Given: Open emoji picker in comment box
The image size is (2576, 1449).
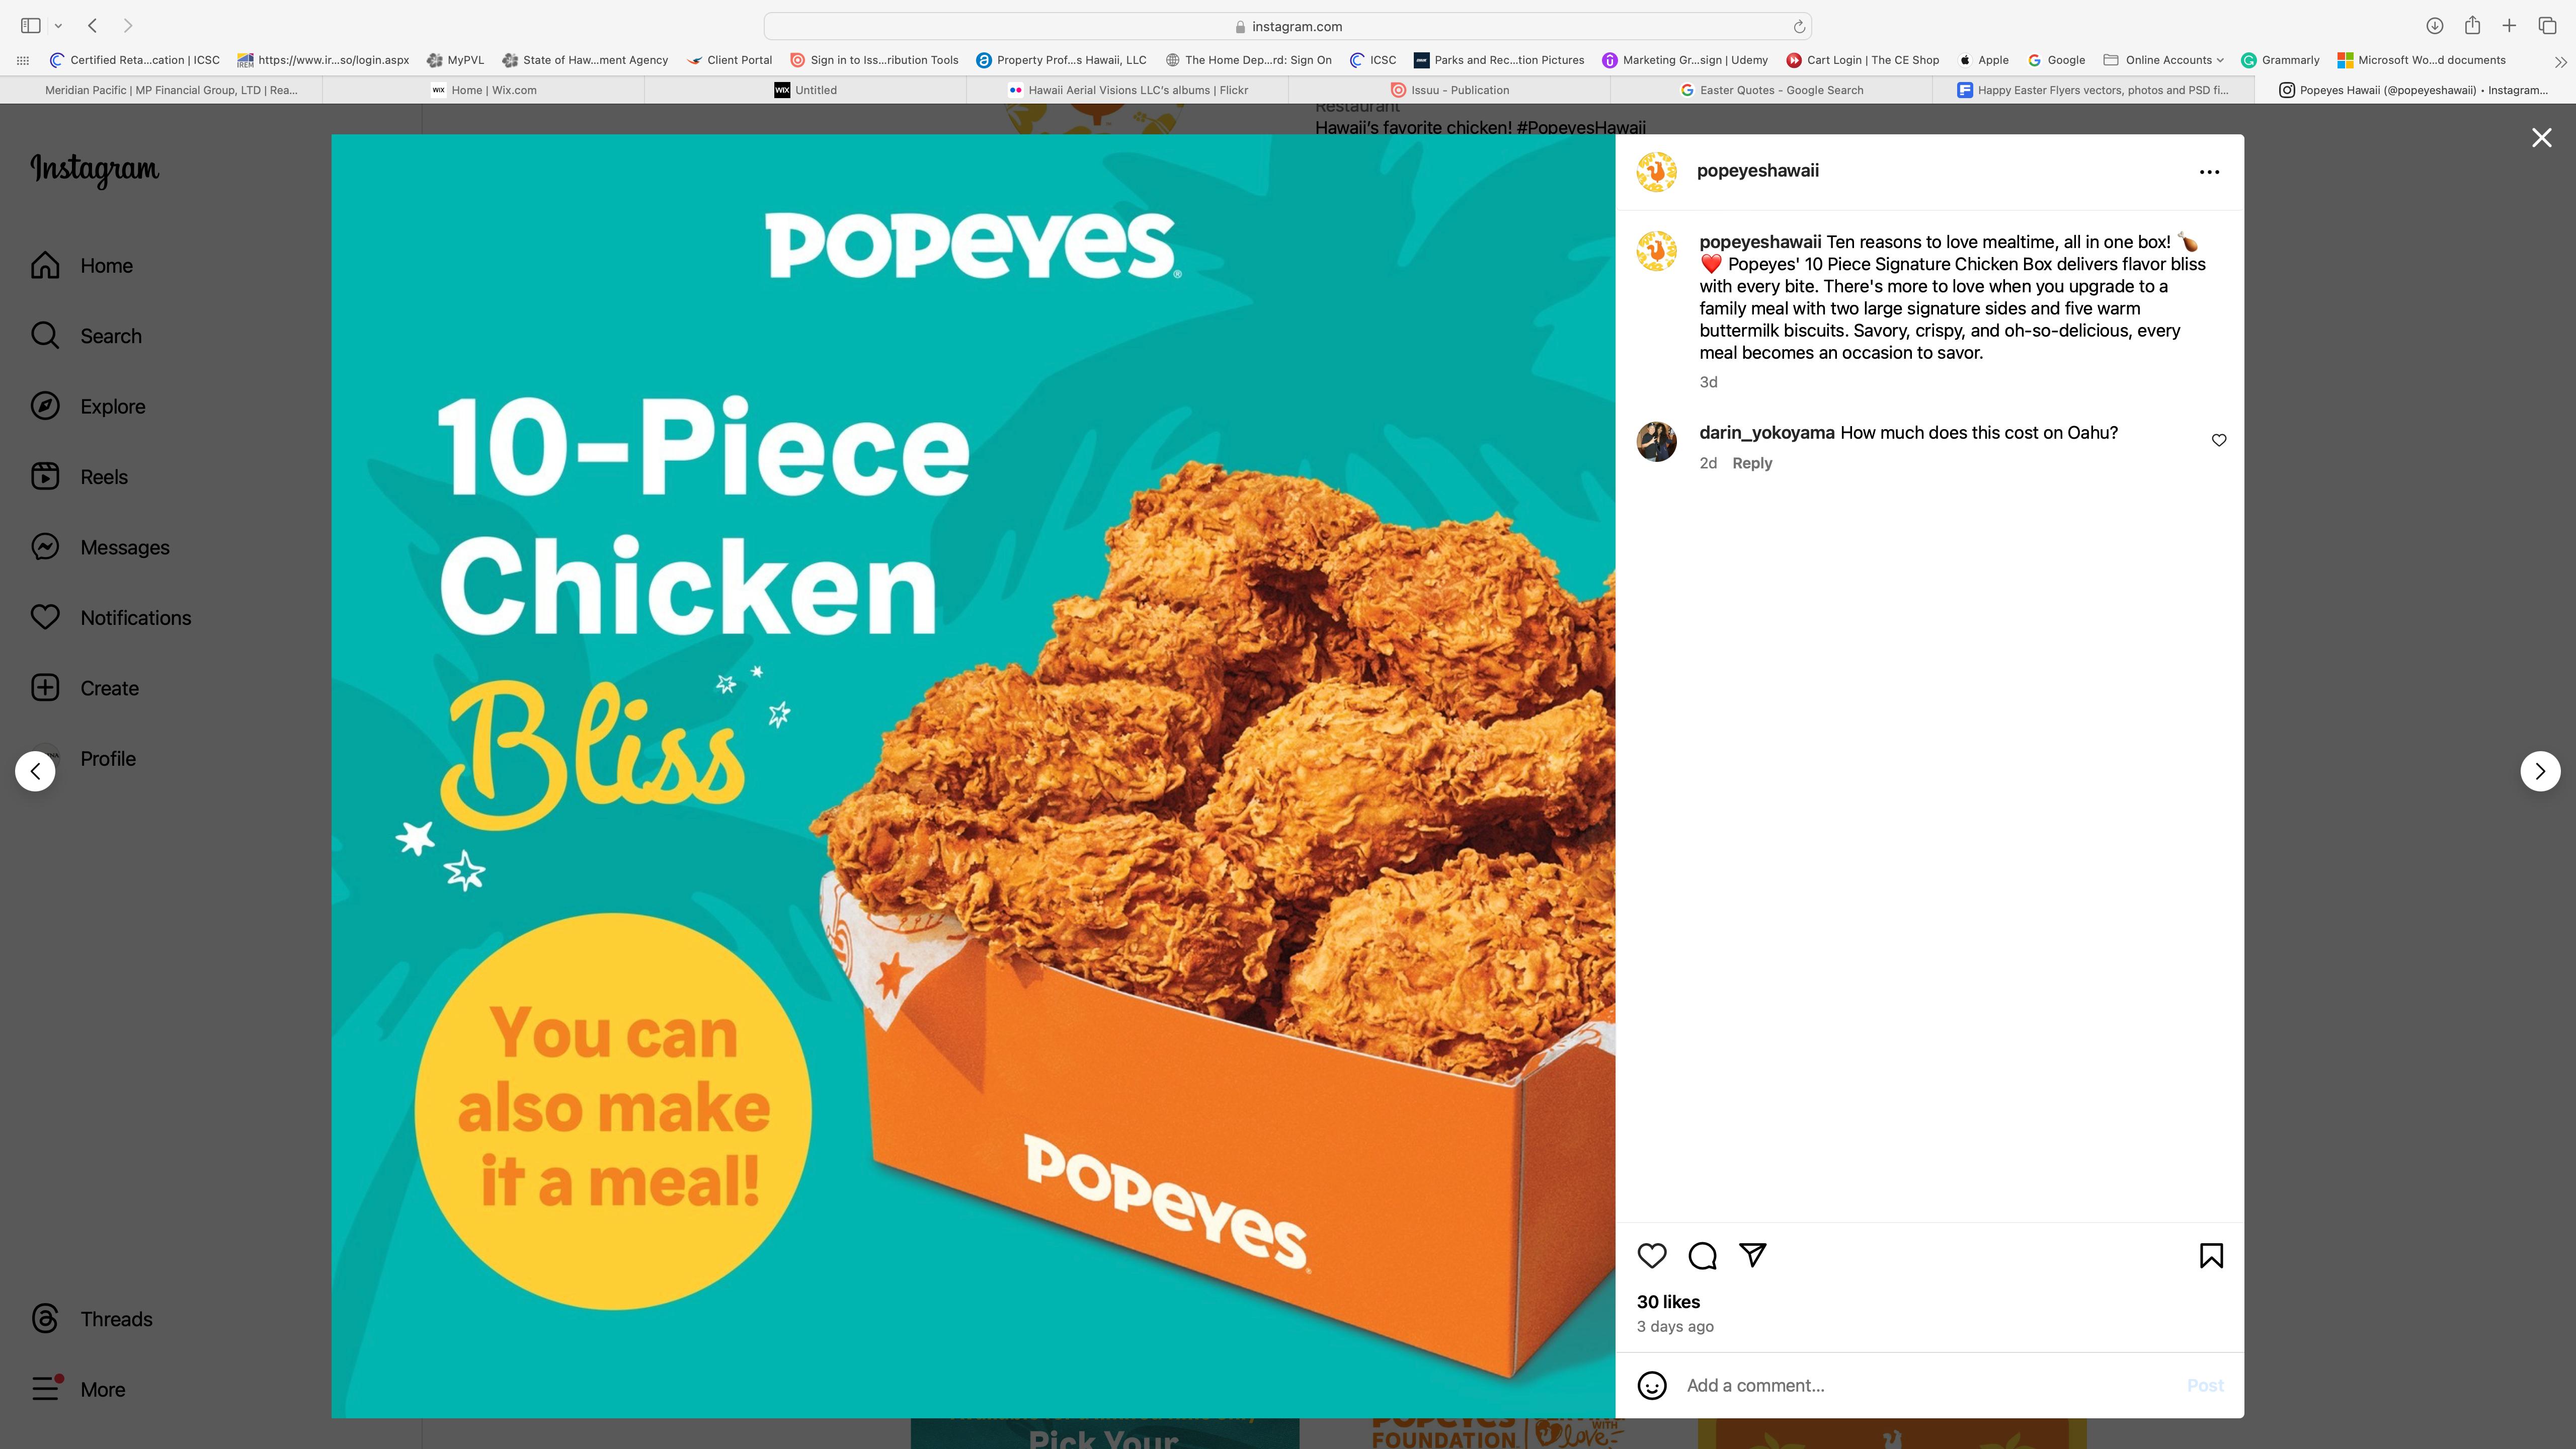Looking at the screenshot, I should click(1652, 1385).
